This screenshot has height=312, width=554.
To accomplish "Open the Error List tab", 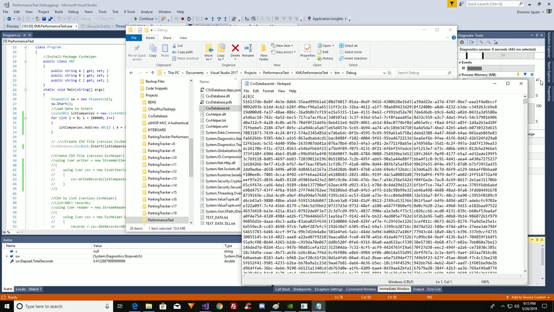I will pyautogui.click(x=434, y=289).
